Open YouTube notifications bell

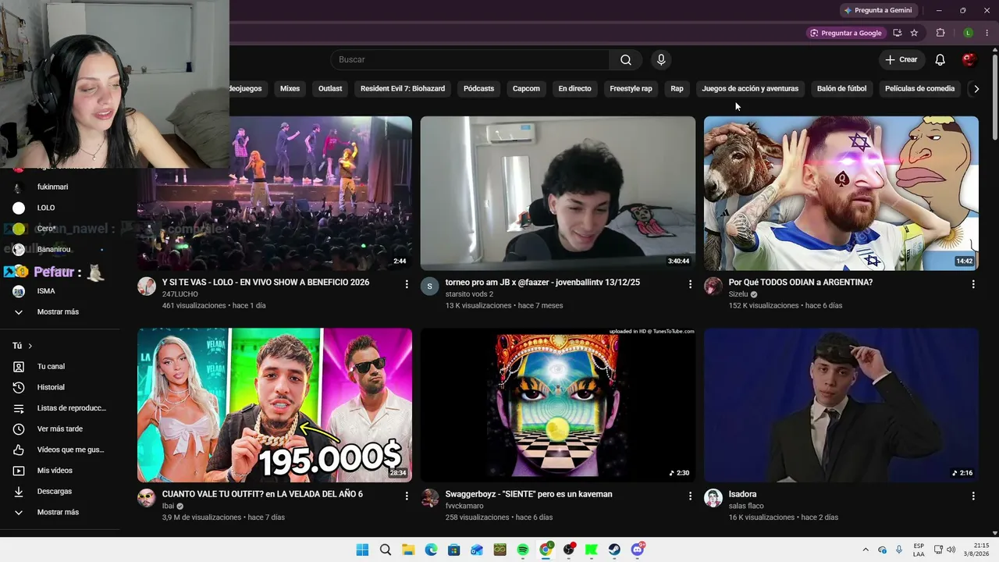[x=940, y=60]
